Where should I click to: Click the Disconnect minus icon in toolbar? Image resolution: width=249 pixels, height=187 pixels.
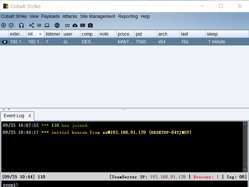click(11, 25)
